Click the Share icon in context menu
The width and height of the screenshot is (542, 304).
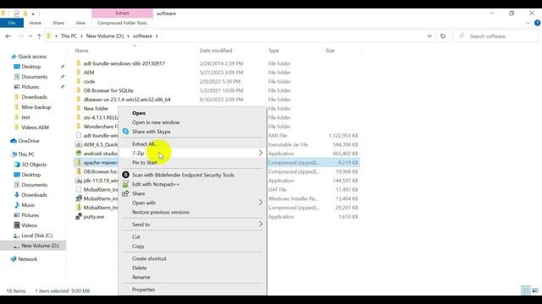click(x=125, y=193)
